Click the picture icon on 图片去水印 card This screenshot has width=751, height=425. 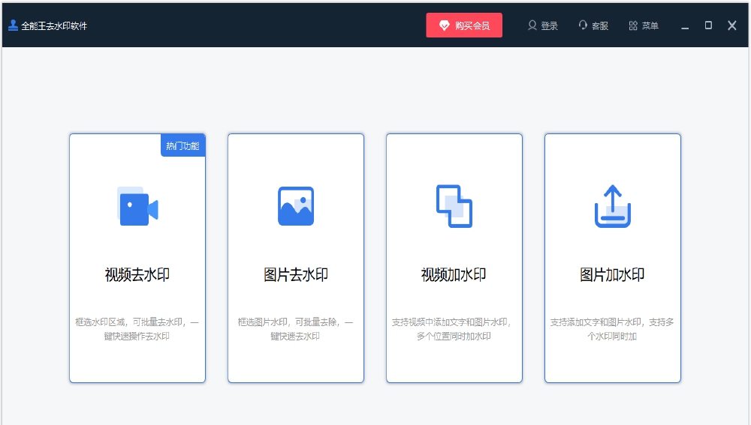point(296,206)
